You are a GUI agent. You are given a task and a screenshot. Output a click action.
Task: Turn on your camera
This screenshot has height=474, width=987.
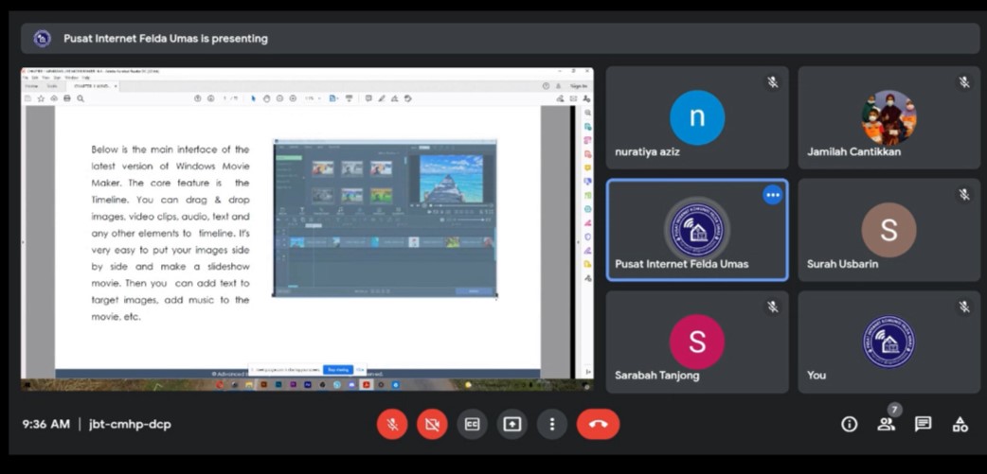432,424
